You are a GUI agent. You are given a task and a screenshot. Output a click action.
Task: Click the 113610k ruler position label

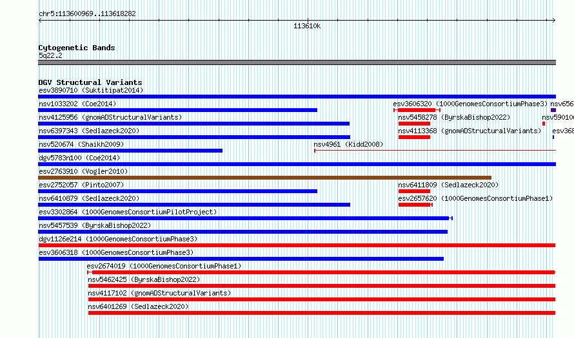pyautogui.click(x=307, y=26)
